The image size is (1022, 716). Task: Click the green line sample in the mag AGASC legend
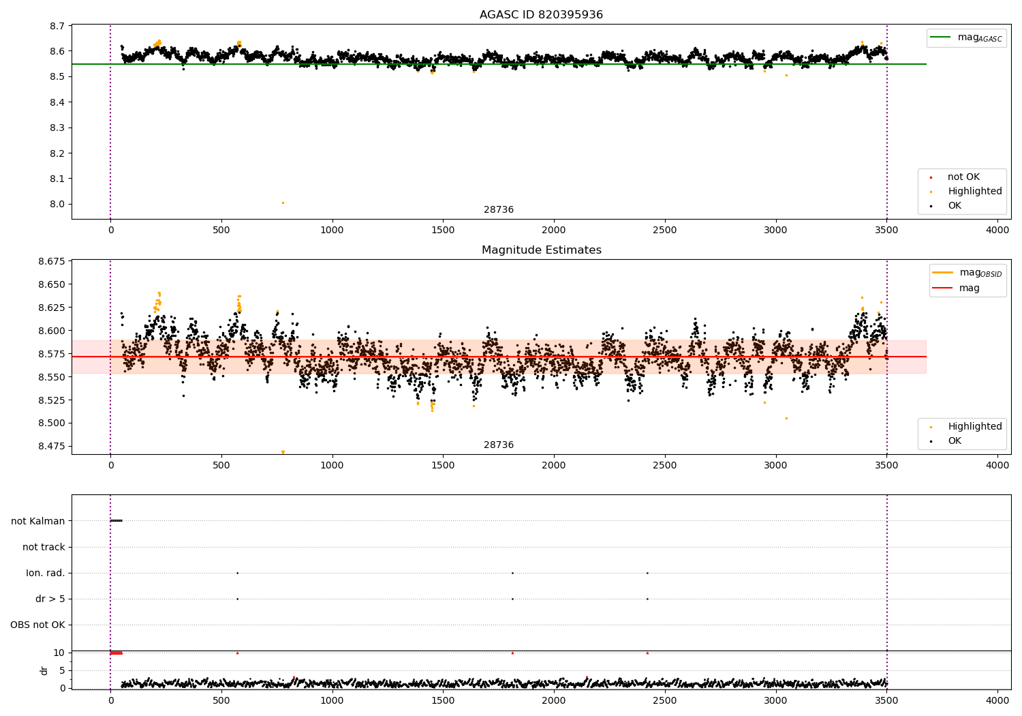[x=940, y=38]
